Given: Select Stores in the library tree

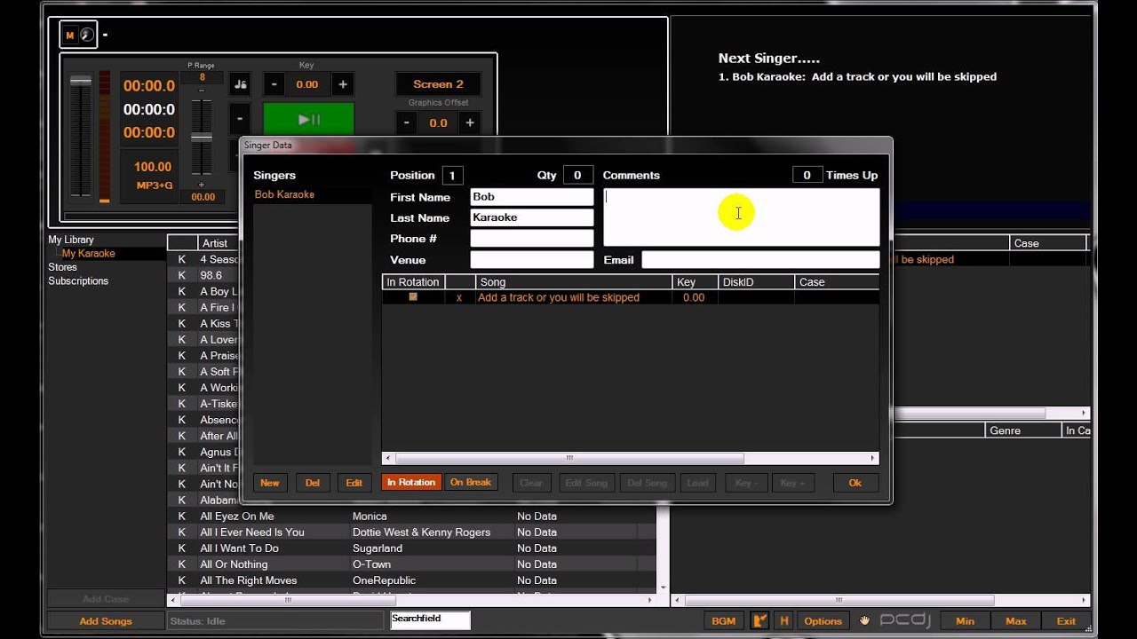Looking at the screenshot, I should pyautogui.click(x=62, y=267).
